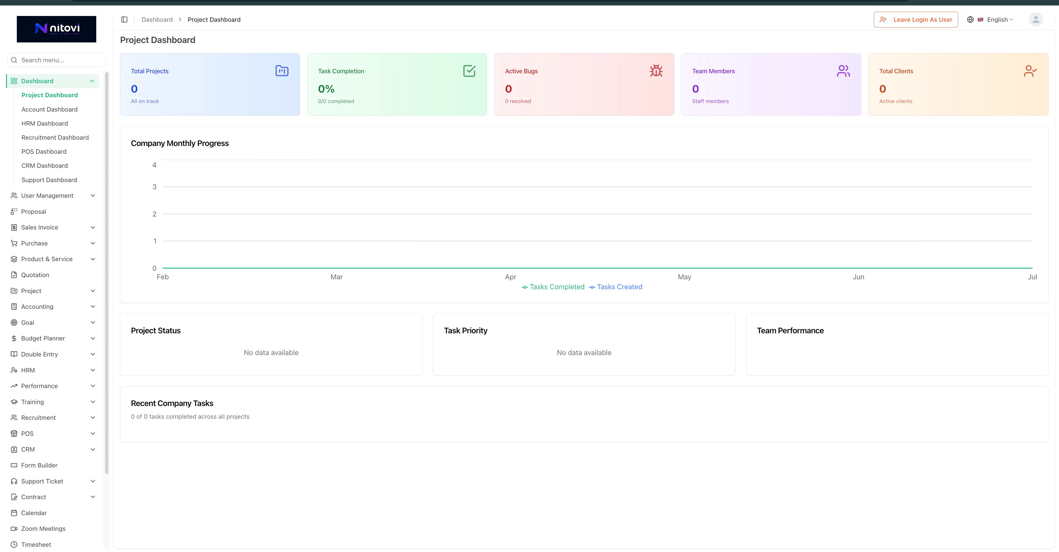1059x552 pixels.
Task: Expand the Project menu chevron
Action: (93, 291)
